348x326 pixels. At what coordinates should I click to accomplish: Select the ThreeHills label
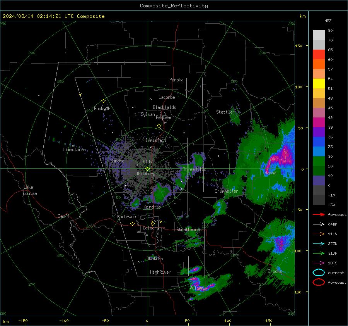194,169
